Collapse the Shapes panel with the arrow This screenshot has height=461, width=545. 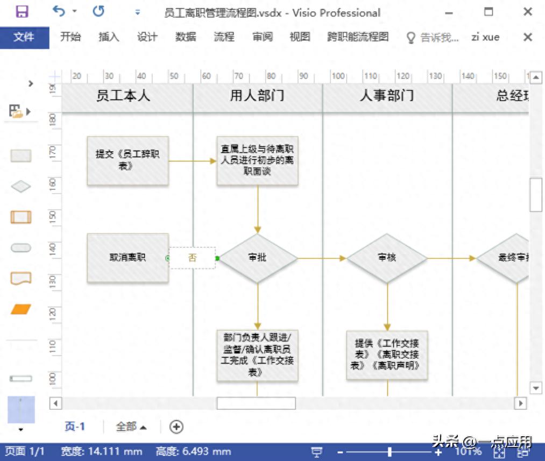point(31,84)
